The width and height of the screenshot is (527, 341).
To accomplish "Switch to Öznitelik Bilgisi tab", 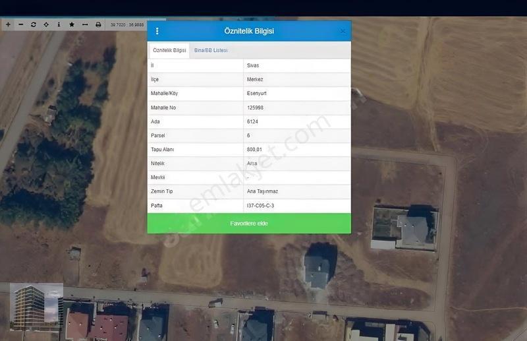I will 169,50.
